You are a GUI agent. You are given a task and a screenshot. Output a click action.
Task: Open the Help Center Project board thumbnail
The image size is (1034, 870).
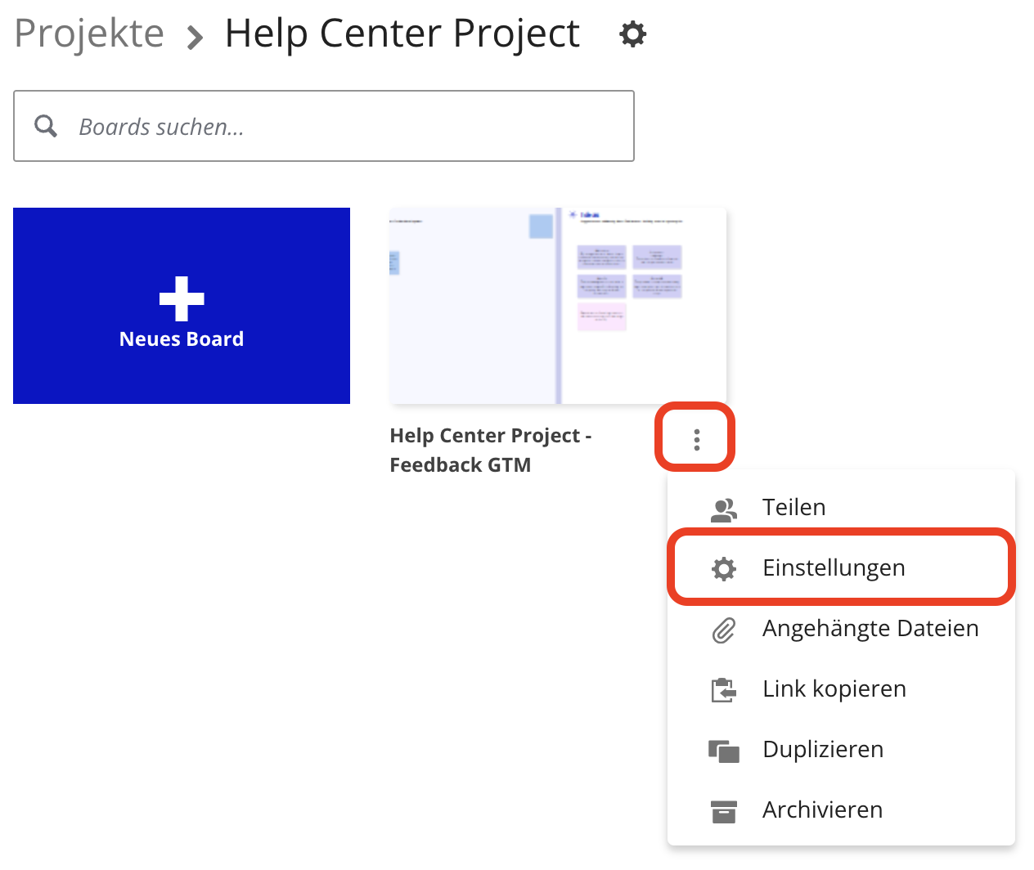(557, 306)
